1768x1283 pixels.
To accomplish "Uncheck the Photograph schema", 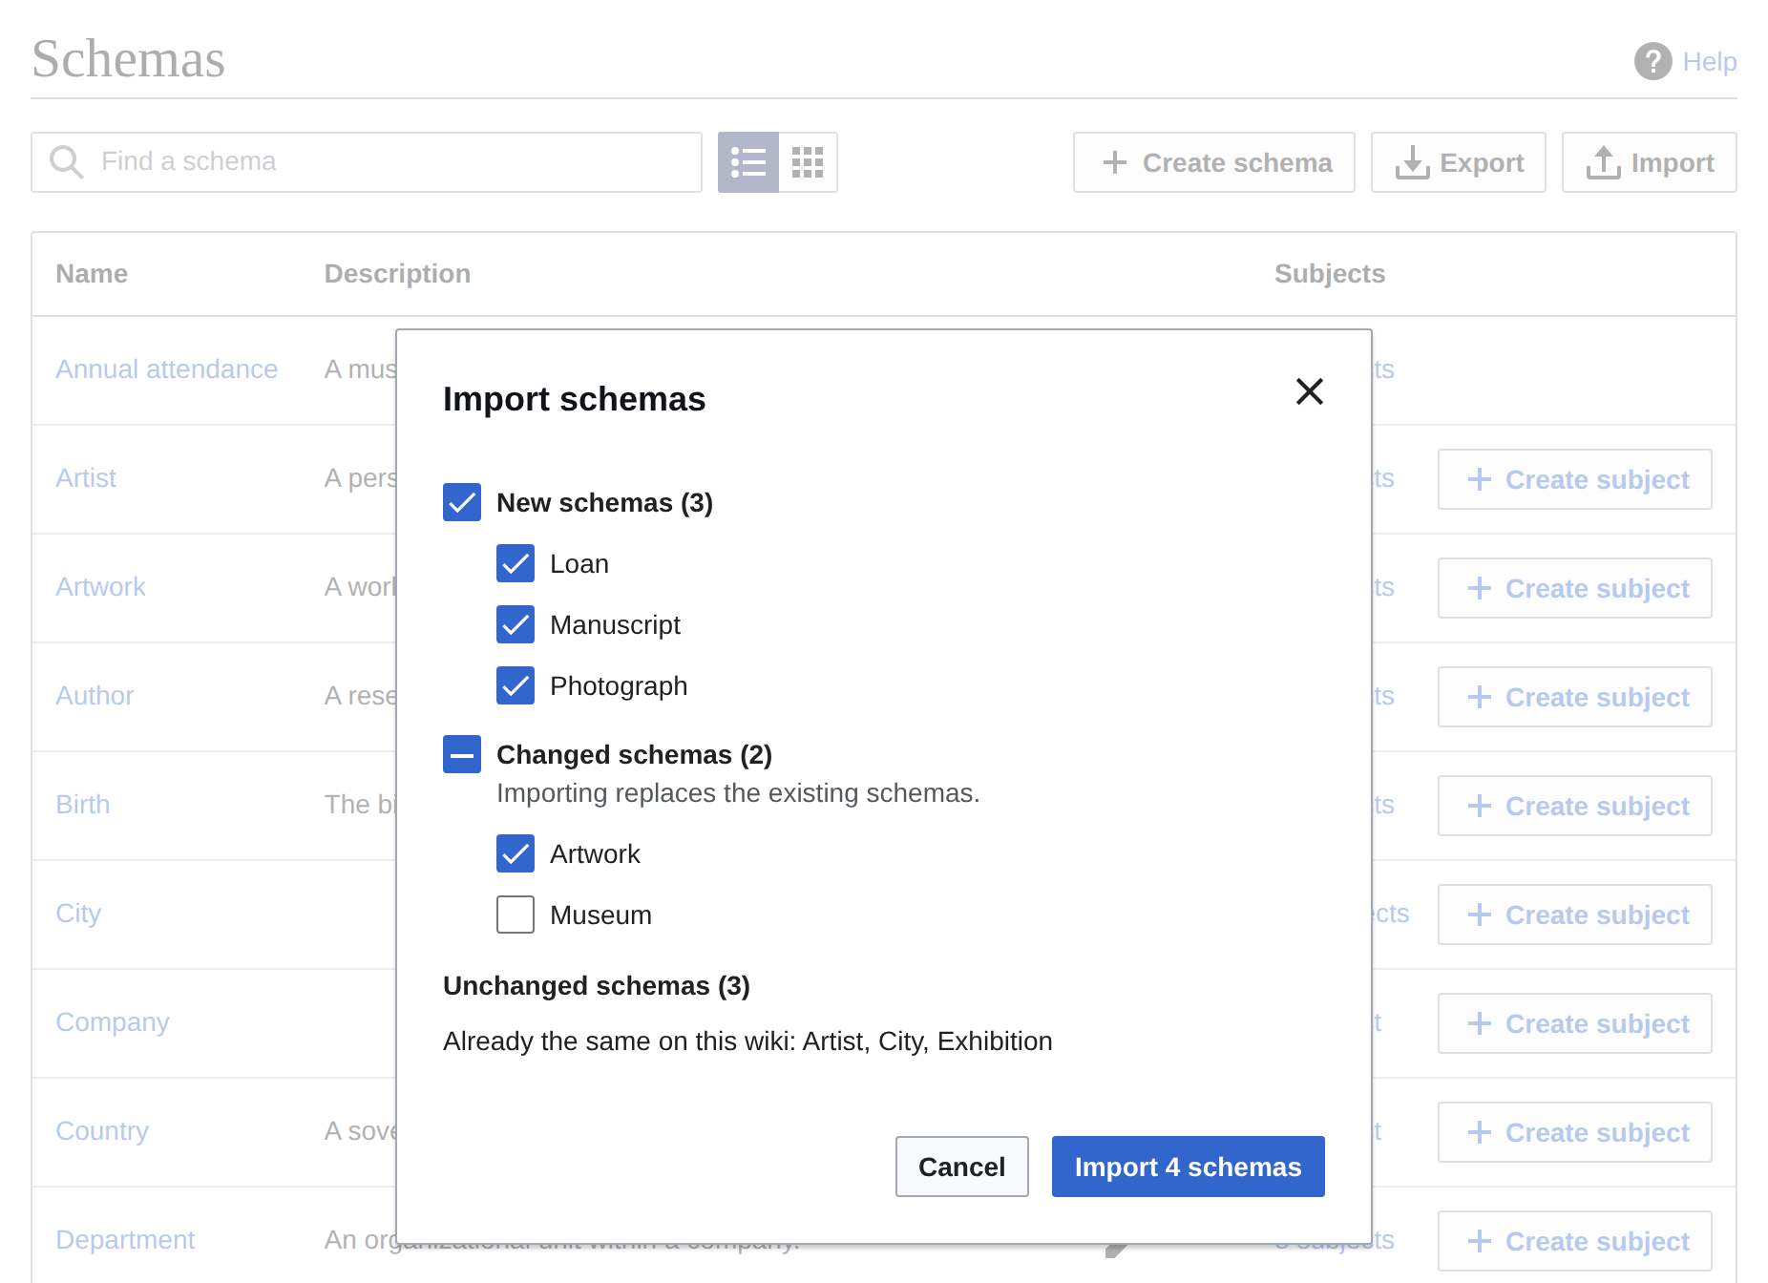I will 516,685.
